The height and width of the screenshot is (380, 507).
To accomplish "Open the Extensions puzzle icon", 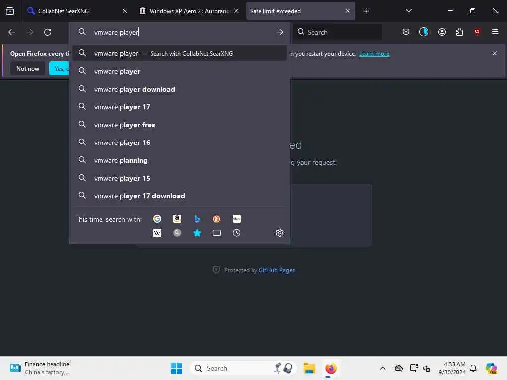I will (x=459, y=32).
